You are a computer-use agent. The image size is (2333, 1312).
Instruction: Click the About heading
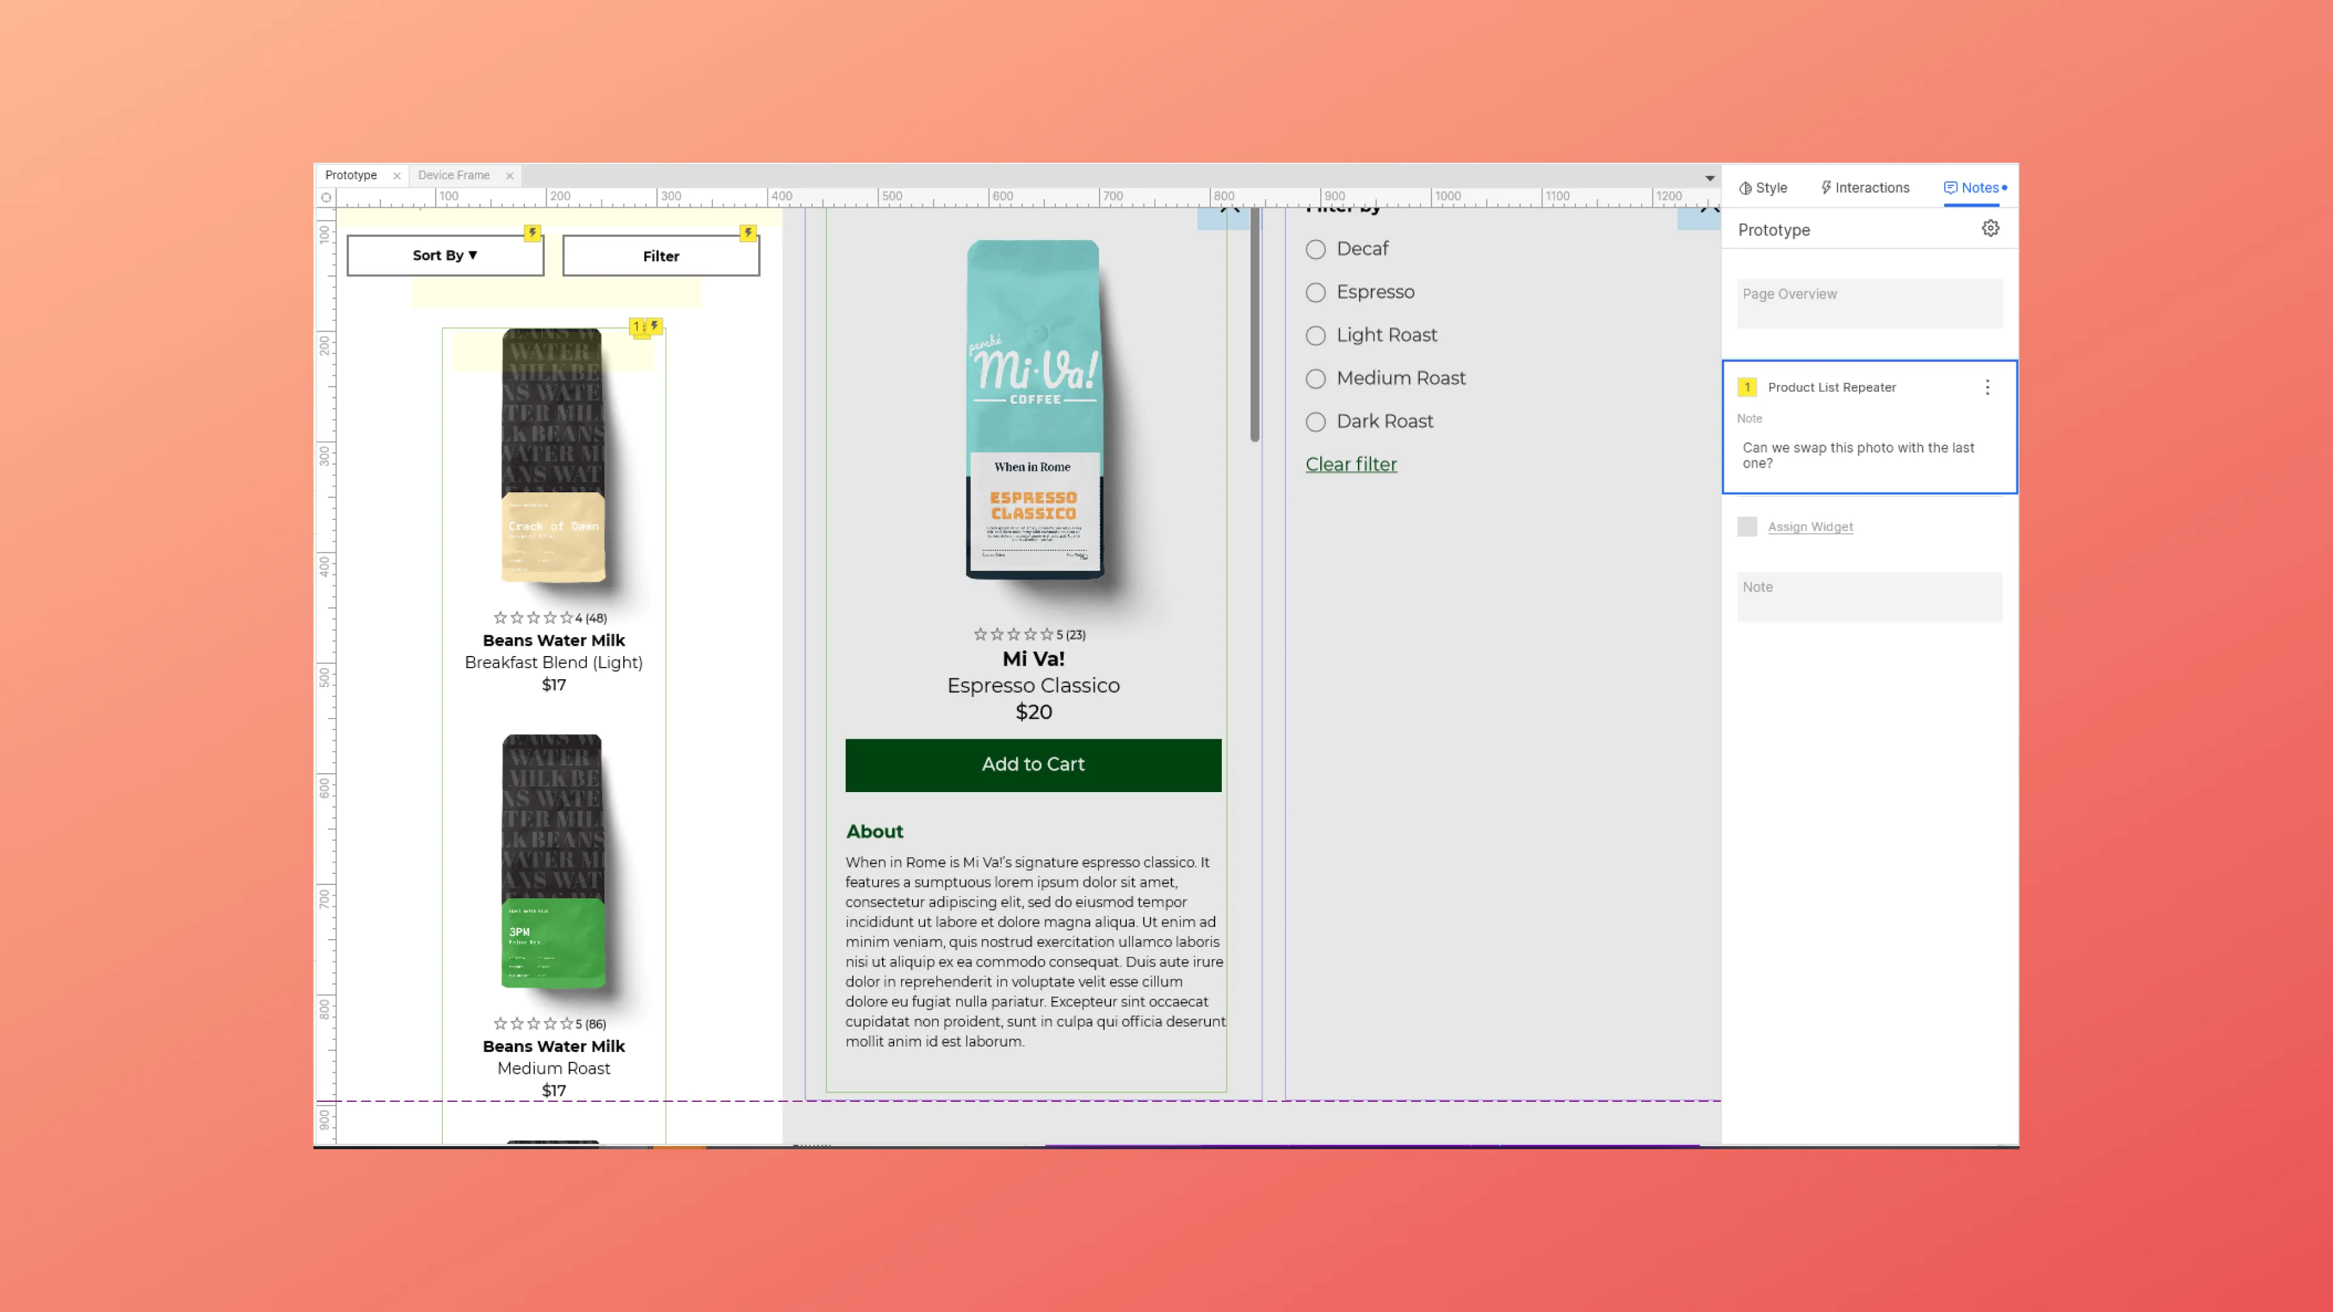pyautogui.click(x=874, y=831)
